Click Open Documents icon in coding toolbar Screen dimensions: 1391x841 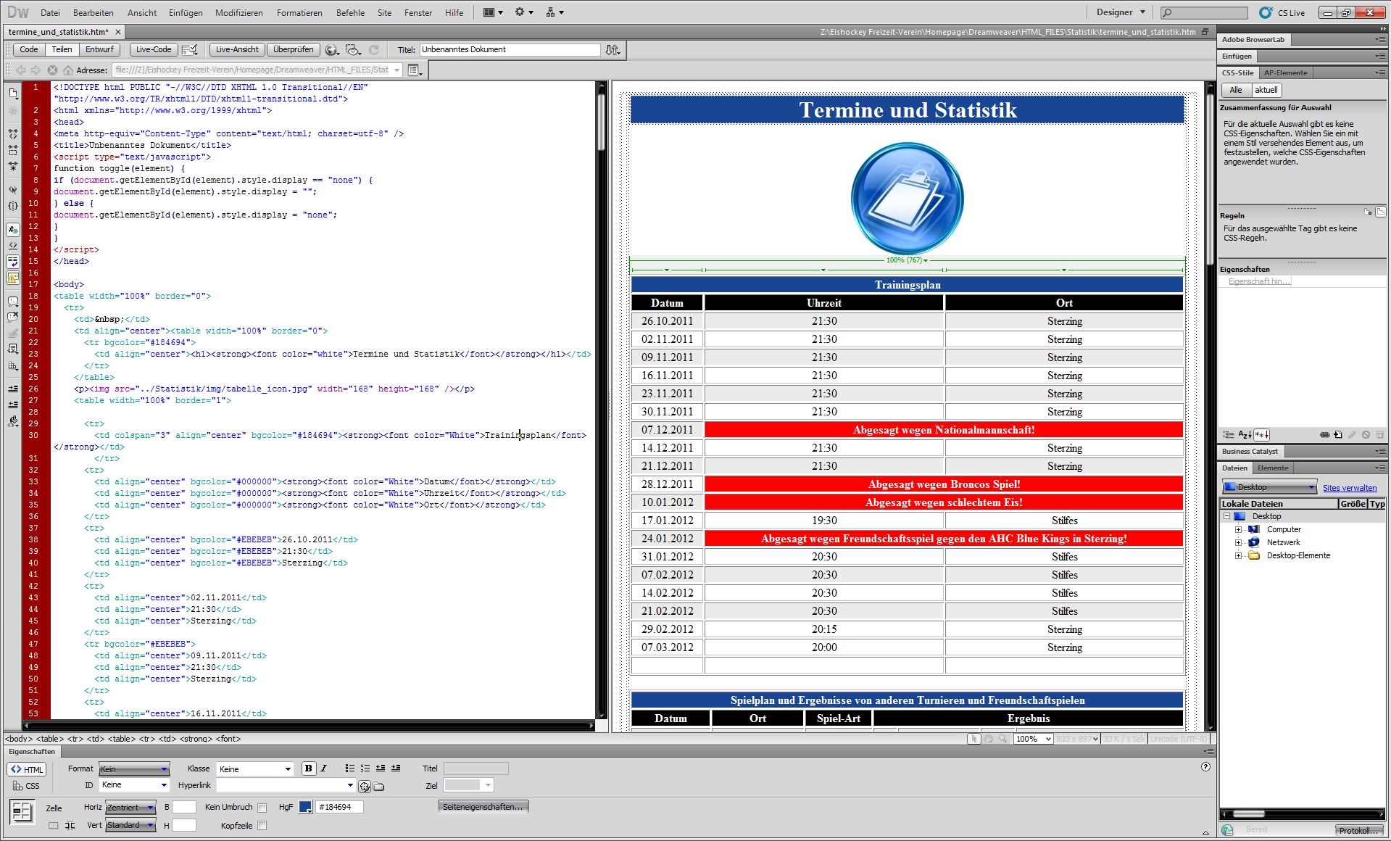(x=13, y=94)
